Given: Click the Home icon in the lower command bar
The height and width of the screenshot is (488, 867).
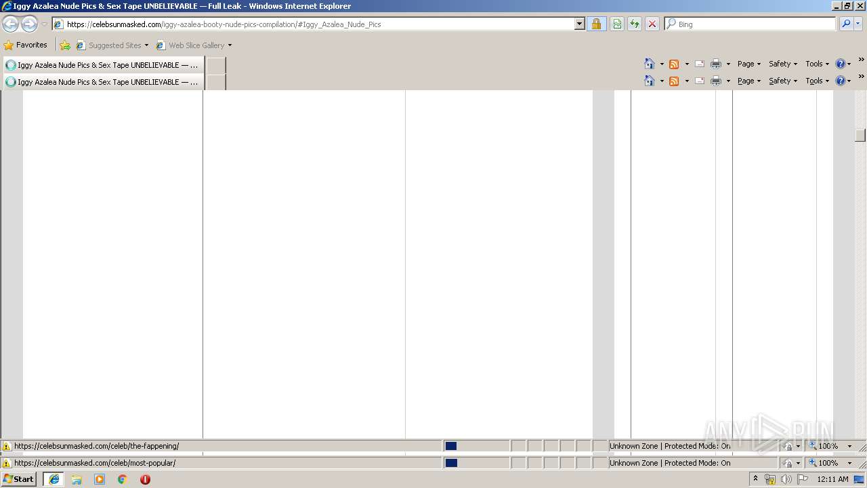Looking at the screenshot, I should pyautogui.click(x=650, y=81).
